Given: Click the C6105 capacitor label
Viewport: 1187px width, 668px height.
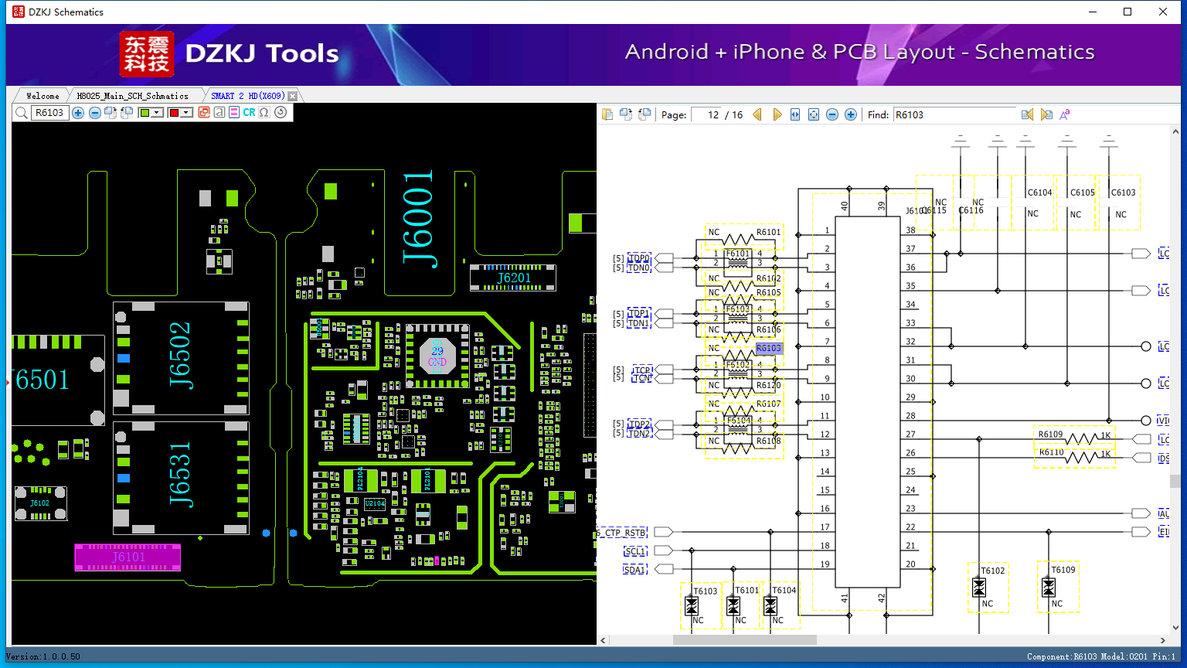Looking at the screenshot, I should click(1083, 193).
